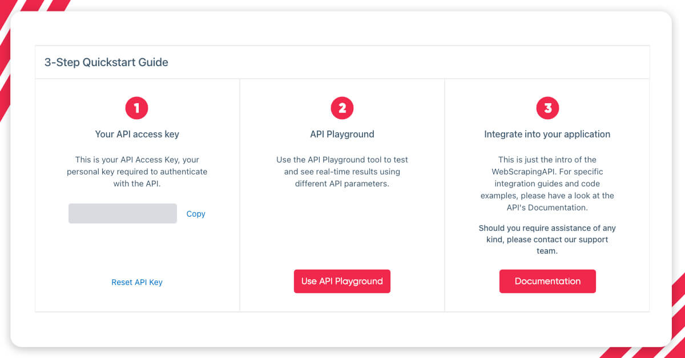Click the bold contact support team message
The width and height of the screenshot is (685, 358).
click(547, 239)
